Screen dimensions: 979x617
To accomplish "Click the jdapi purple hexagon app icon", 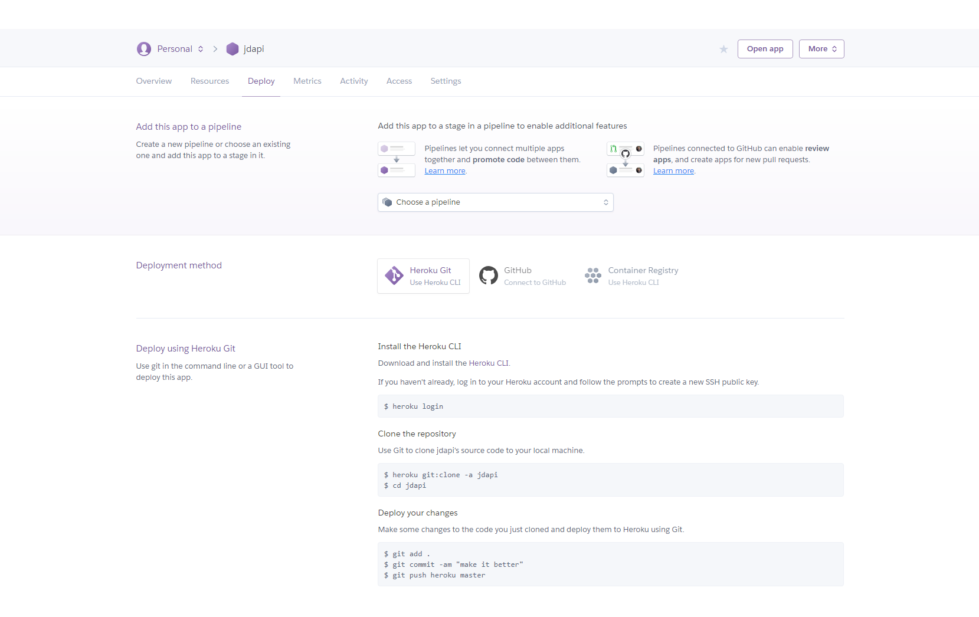I will pyautogui.click(x=233, y=49).
